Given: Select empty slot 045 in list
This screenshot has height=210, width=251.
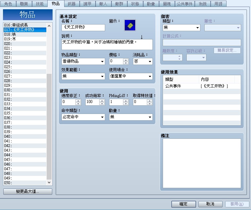Looking at the screenshot, I should tap(25, 160).
